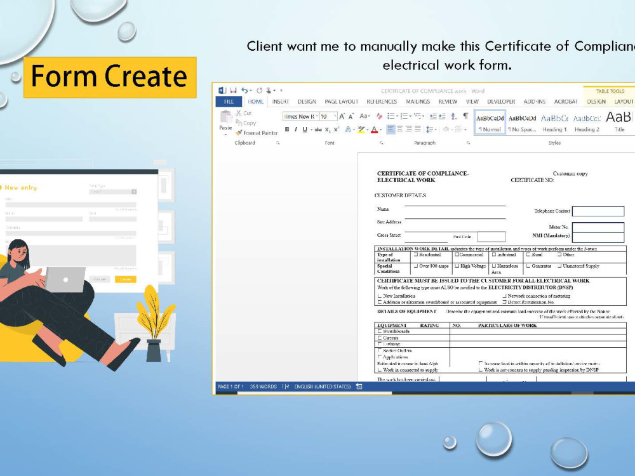Switch to the REFERENCES tab
Image resolution: width=635 pixels, height=476 pixels.
[382, 102]
